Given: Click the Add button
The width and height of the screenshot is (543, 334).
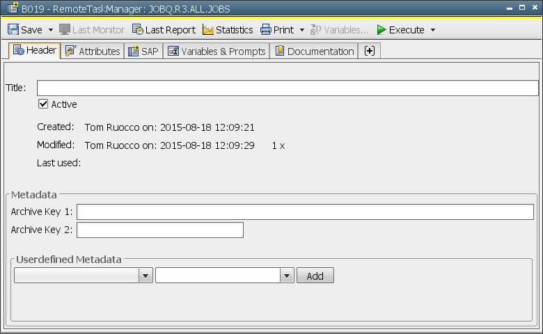Looking at the screenshot, I should pyautogui.click(x=315, y=276).
